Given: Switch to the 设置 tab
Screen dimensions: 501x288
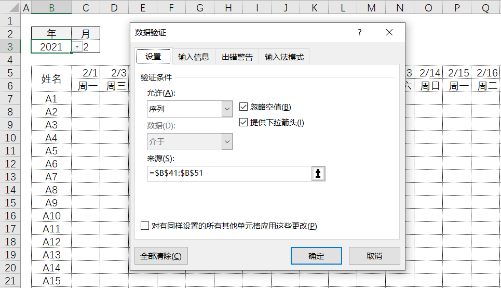Looking at the screenshot, I should [x=153, y=57].
